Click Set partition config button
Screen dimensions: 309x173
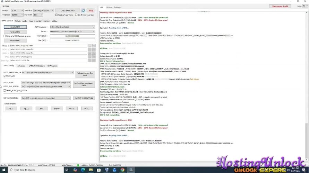point(85,74)
